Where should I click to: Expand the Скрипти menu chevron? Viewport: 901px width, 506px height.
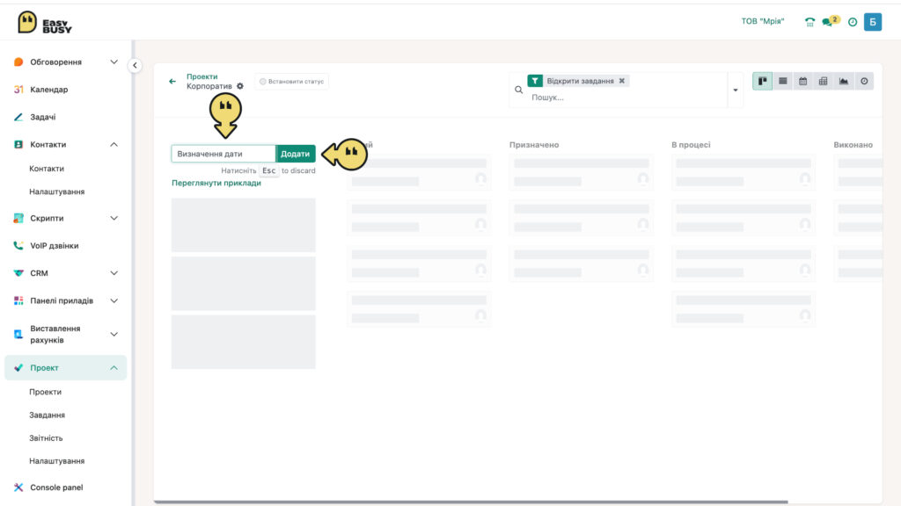[114, 218]
